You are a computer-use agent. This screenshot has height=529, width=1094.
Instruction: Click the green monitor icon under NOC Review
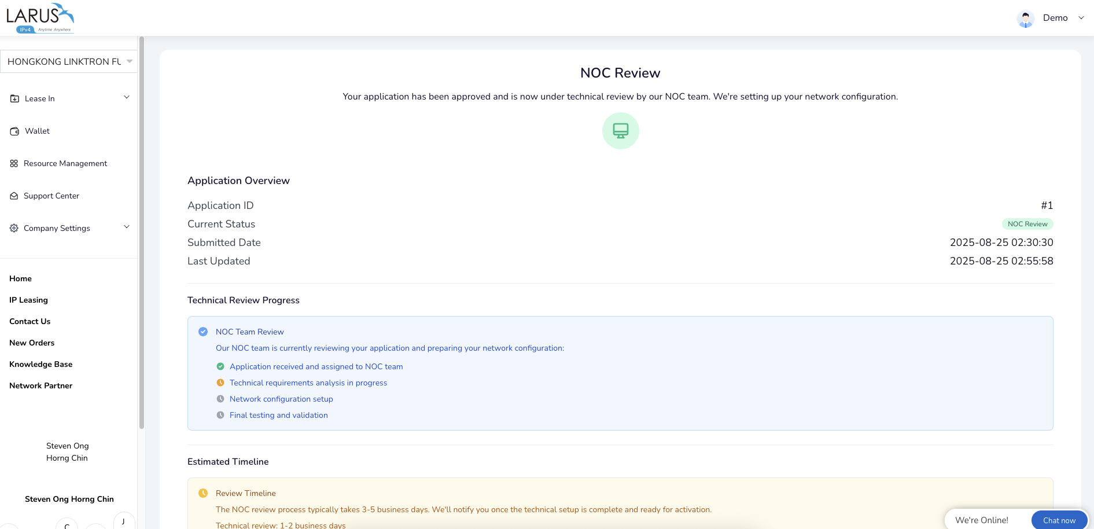point(621,131)
